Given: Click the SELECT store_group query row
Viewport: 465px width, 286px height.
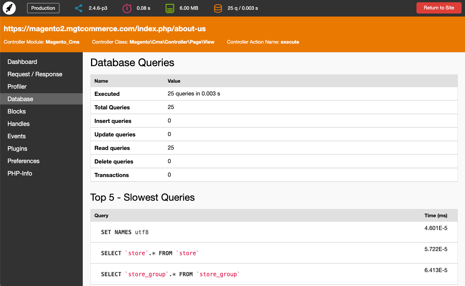Looking at the screenshot, I should [x=170, y=274].
